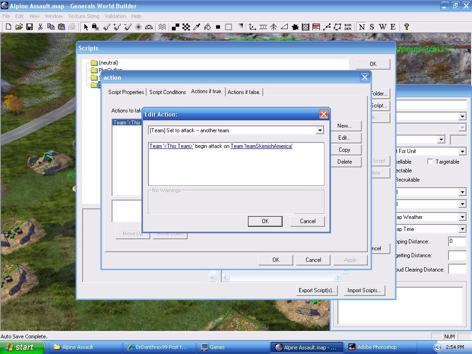This screenshot has height=354, width=472.
Task: Select the flood fill bucket tool
Action: tap(207, 27)
